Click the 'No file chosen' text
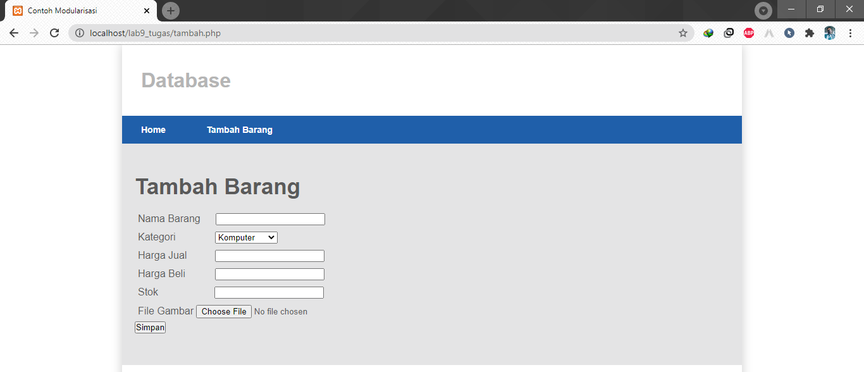The height and width of the screenshot is (372, 864). pyautogui.click(x=281, y=312)
